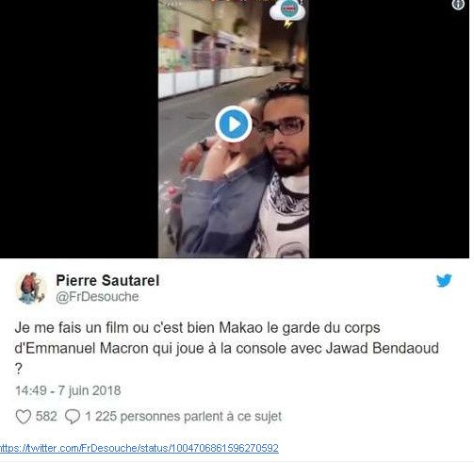This screenshot has width=474, height=463.
Task: Open the Pierre Sautarel display name
Action: click(107, 280)
